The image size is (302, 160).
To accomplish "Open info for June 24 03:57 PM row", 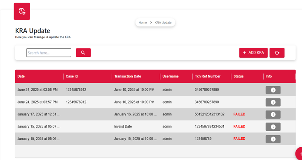I will pos(273,102).
